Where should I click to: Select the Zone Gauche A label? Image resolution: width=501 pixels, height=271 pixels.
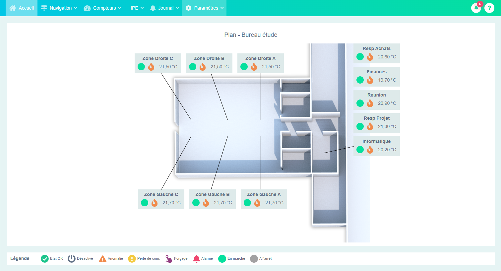[x=264, y=194]
